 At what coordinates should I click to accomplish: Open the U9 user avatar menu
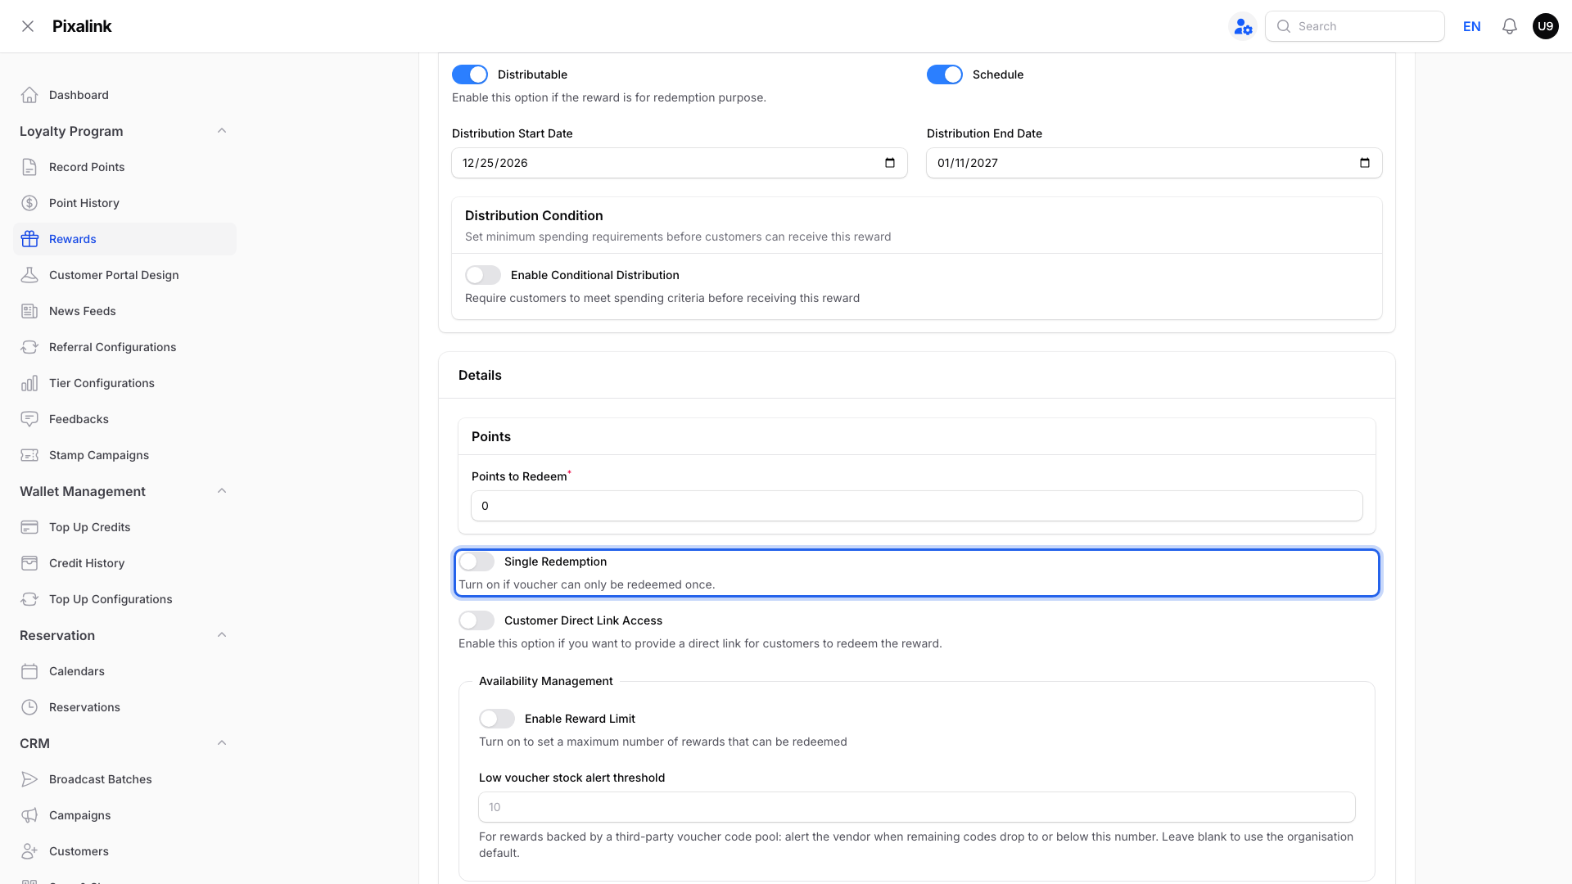[1546, 26]
